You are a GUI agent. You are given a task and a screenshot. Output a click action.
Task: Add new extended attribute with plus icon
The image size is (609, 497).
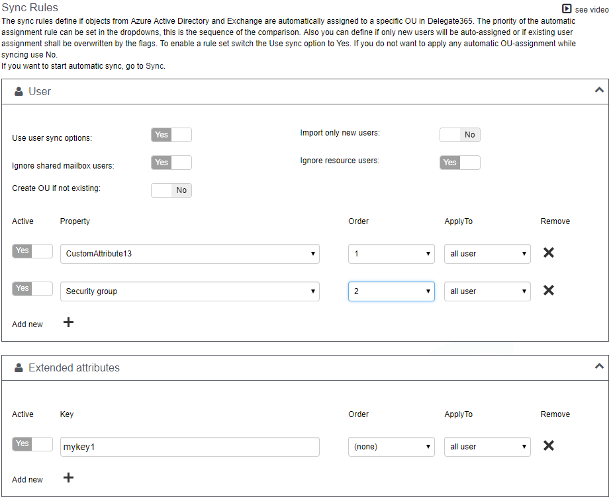tap(68, 478)
